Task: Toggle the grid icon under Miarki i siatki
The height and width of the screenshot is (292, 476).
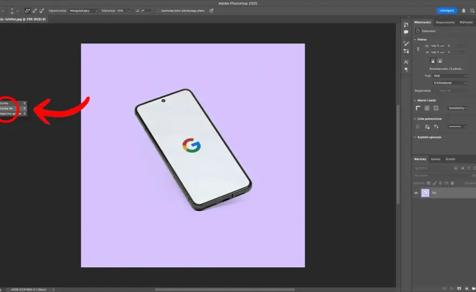Action: click(x=427, y=108)
